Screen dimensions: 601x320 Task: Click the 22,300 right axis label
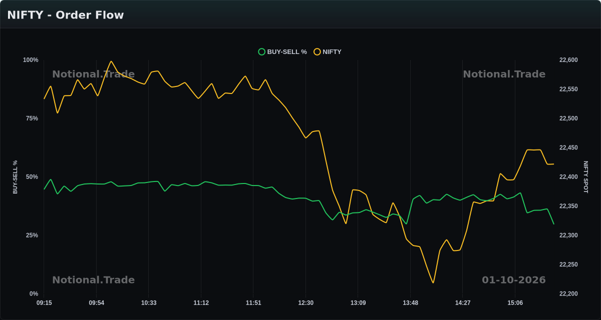568,235
